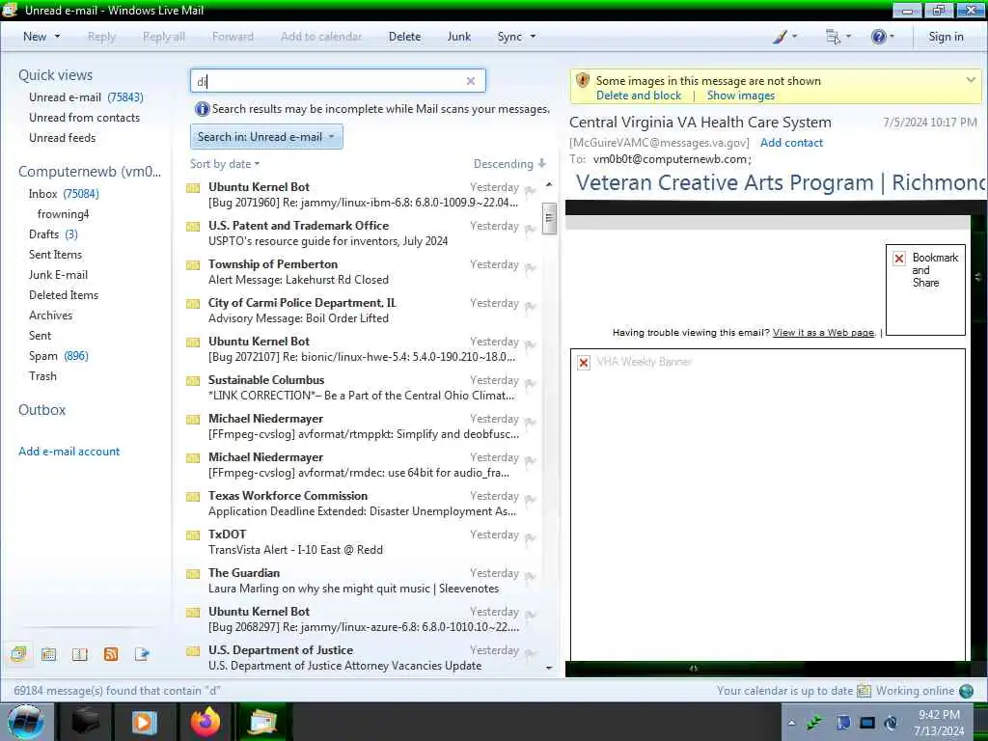Toggle Descending sort order

click(509, 164)
